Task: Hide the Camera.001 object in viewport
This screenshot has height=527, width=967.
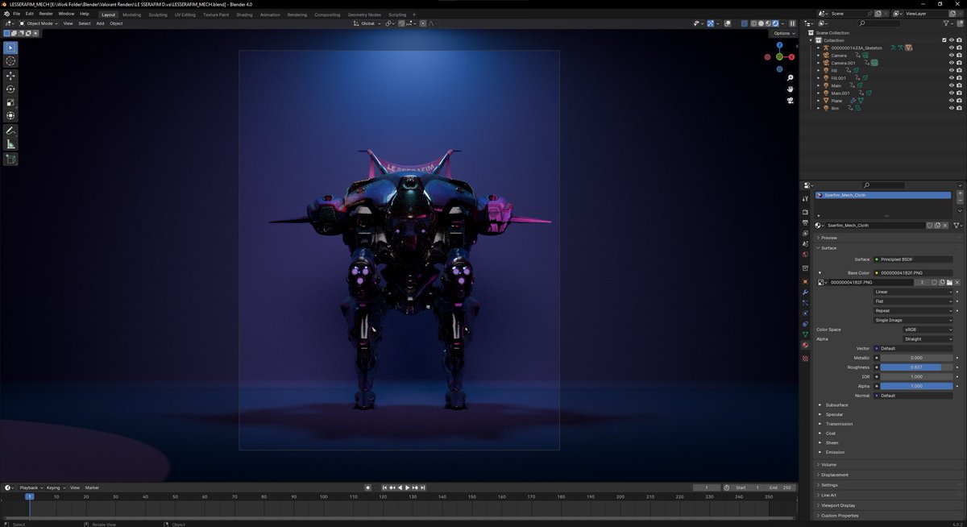Action: click(952, 63)
